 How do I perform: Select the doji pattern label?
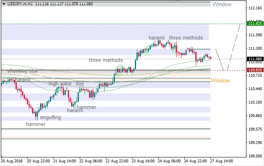80,84
